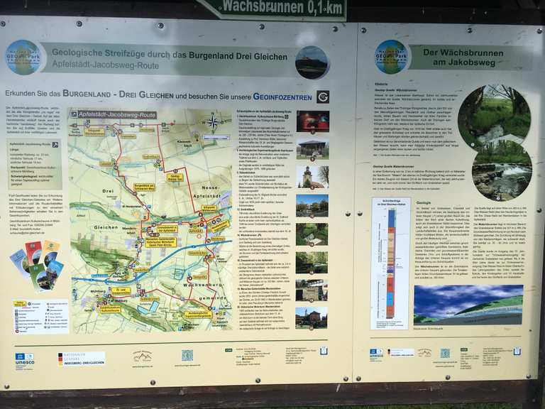Click the green route info box under the intro text

[x=34, y=165]
